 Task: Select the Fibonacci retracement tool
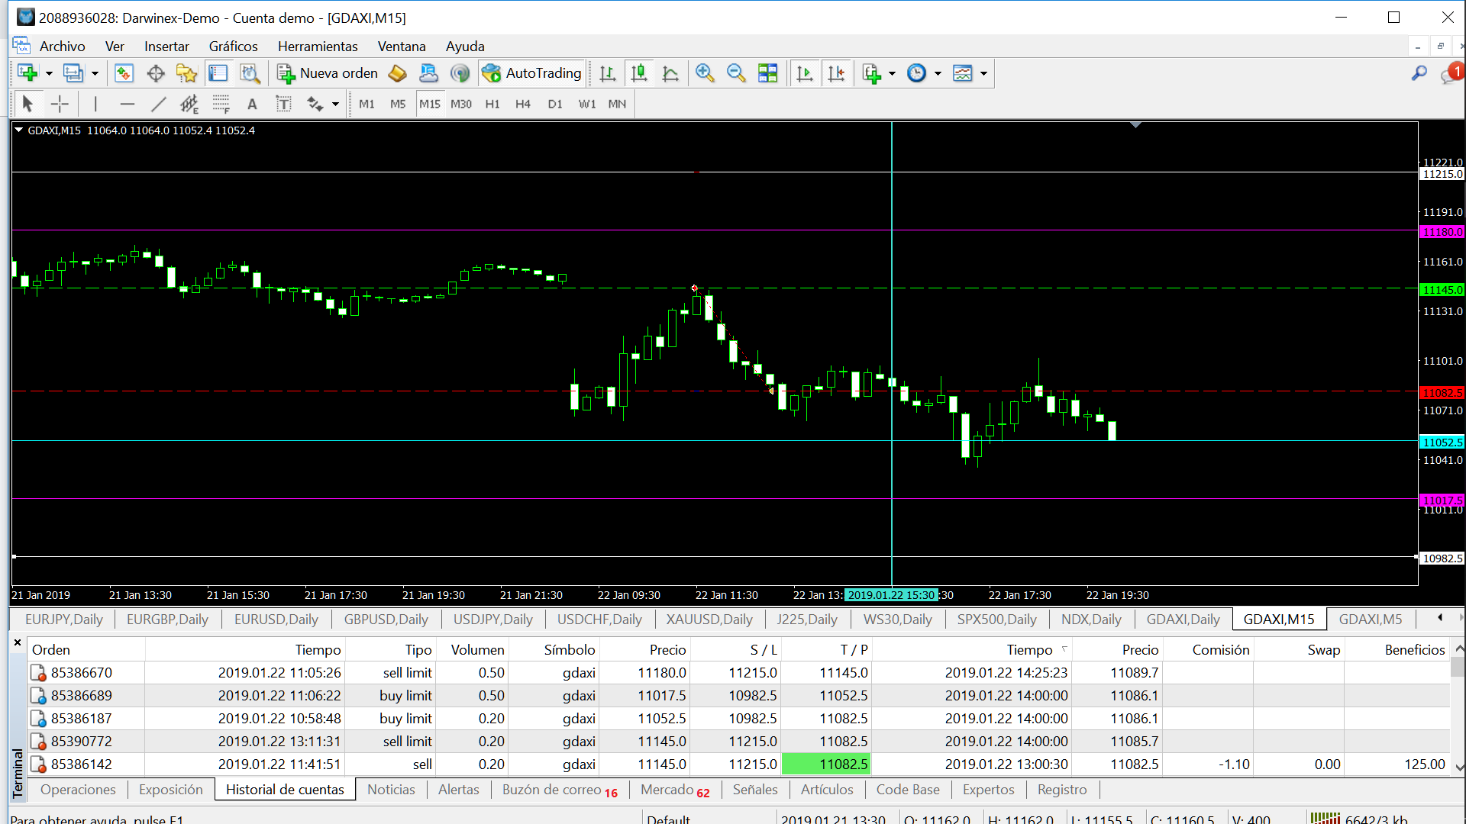point(221,104)
